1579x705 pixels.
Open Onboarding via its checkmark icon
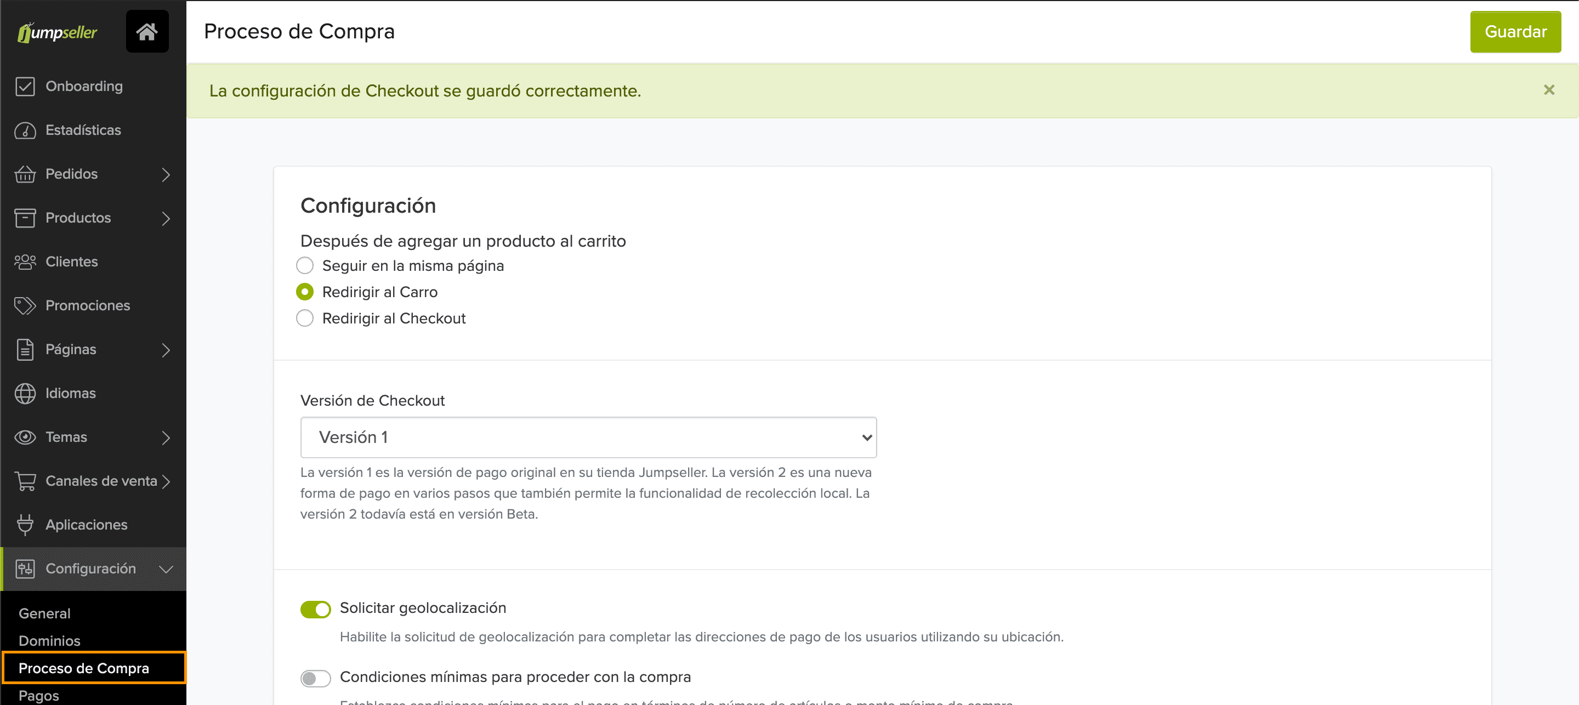pos(25,87)
